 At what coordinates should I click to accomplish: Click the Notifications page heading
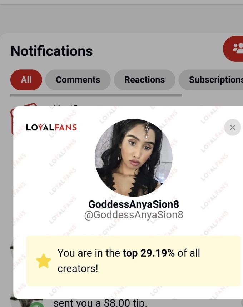(x=52, y=51)
